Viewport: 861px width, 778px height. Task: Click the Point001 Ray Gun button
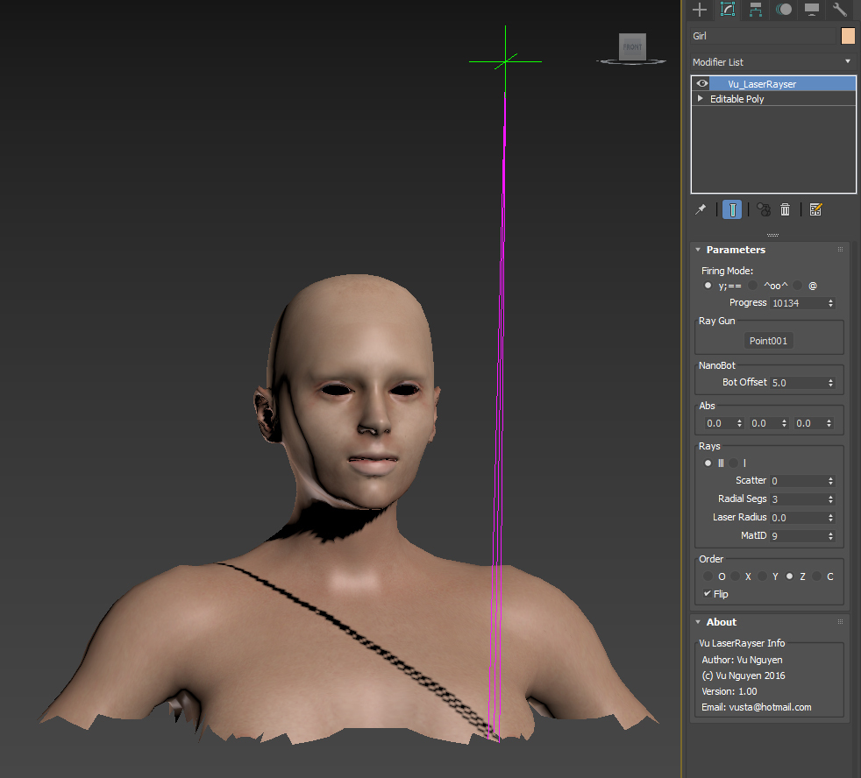click(x=768, y=341)
